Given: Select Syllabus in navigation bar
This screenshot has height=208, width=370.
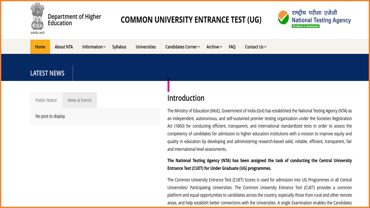Looking at the screenshot, I should pyautogui.click(x=119, y=47).
